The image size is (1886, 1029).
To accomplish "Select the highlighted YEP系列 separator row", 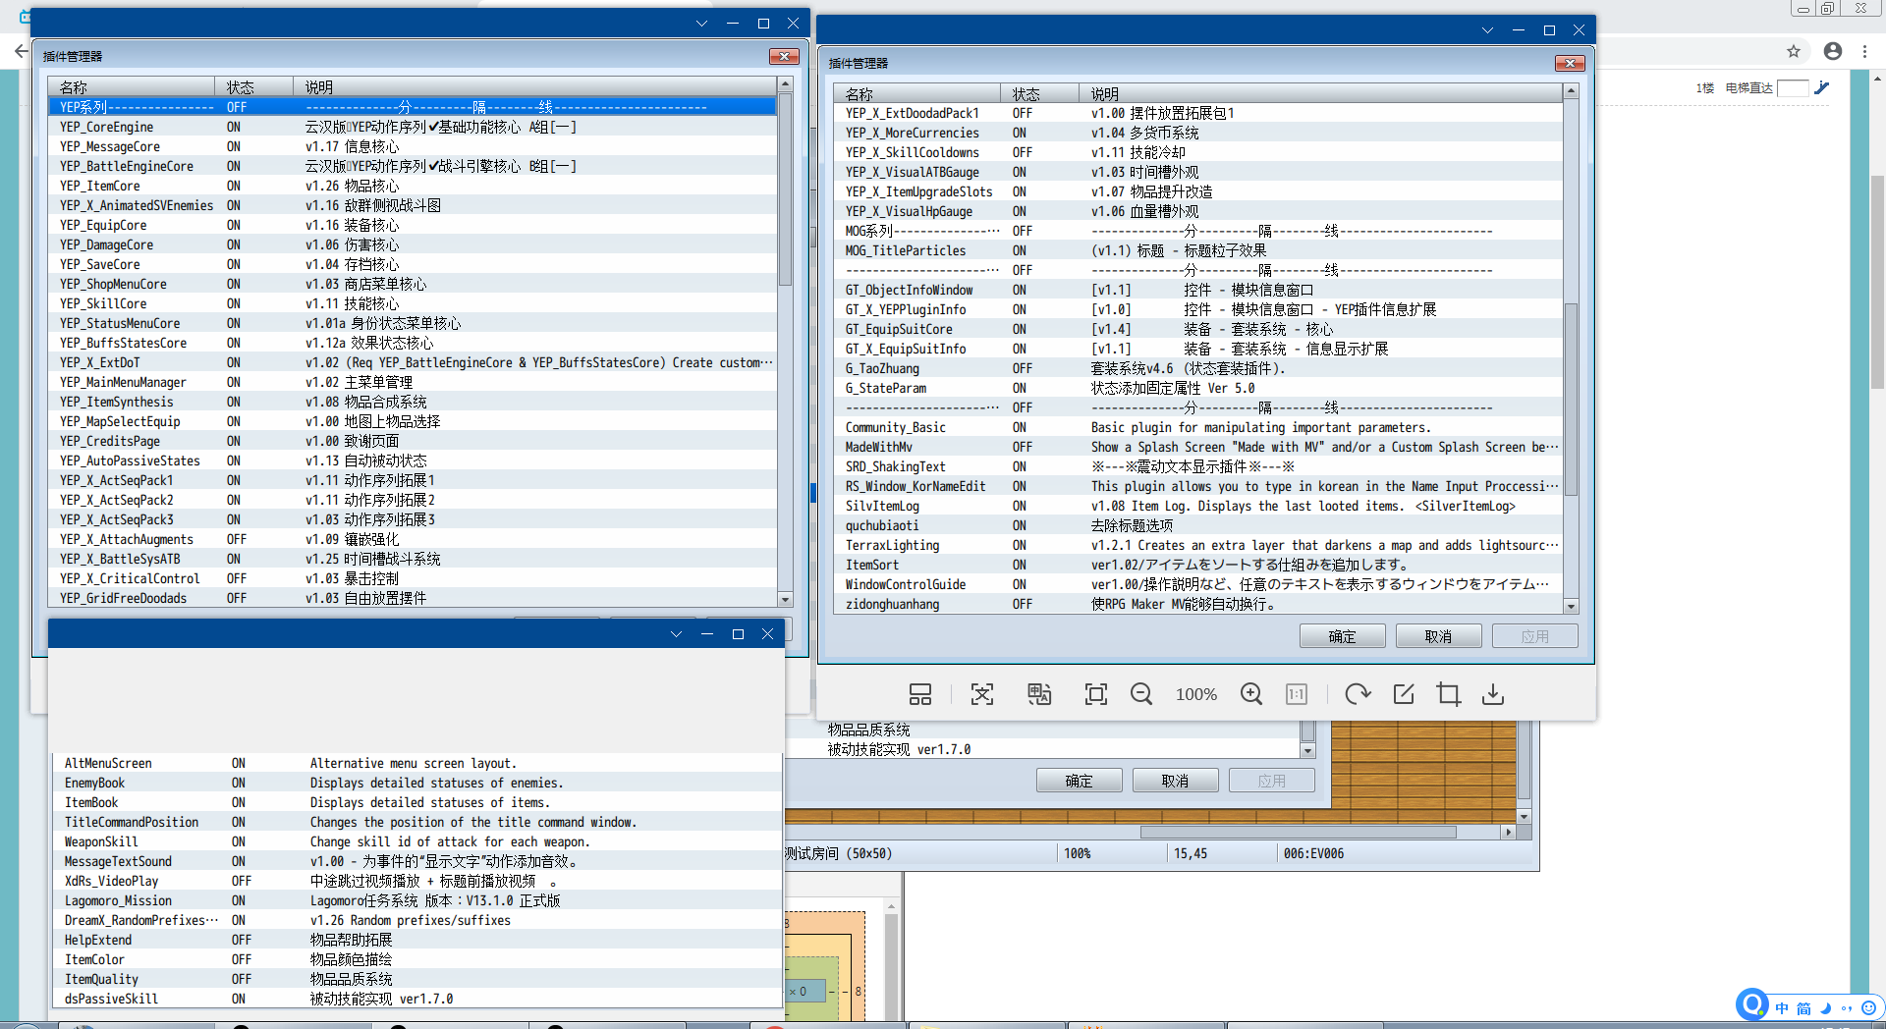I will click(413, 107).
